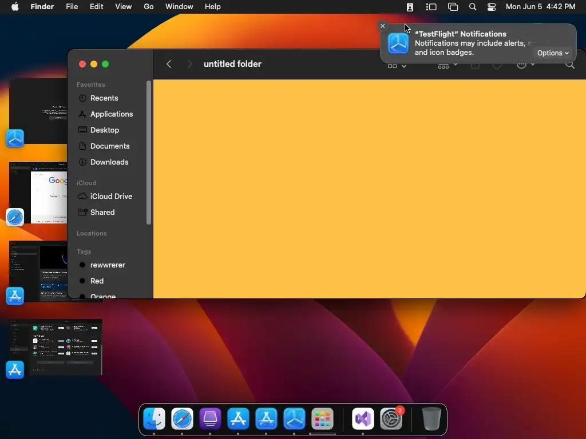Screen dimensions: 586x439
Task: Click the ID badge menu bar icon
Action: point(410,7)
